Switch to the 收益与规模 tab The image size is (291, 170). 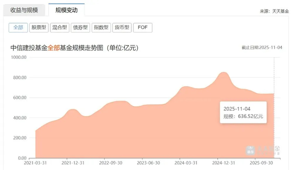tap(24, 10)
